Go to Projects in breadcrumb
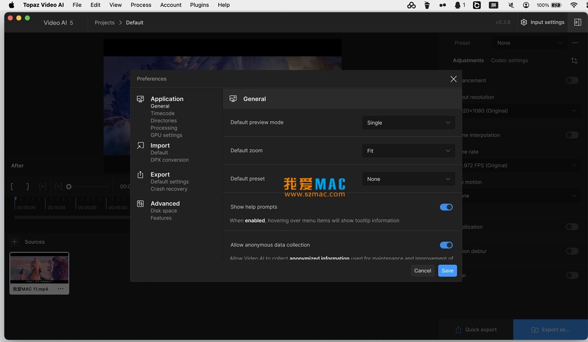 pos(105,22)
